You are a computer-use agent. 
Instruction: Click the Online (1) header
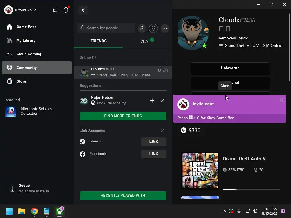click(x=88, y=57)
